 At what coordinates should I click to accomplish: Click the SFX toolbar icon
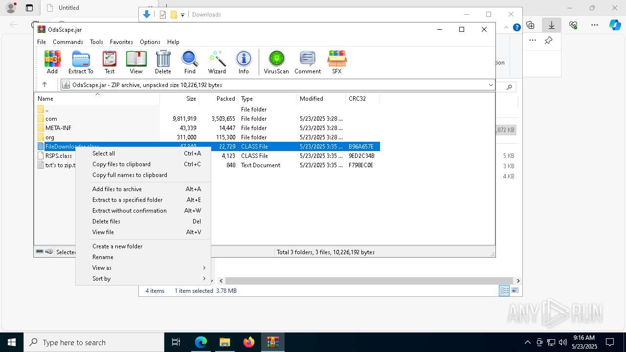337,62
